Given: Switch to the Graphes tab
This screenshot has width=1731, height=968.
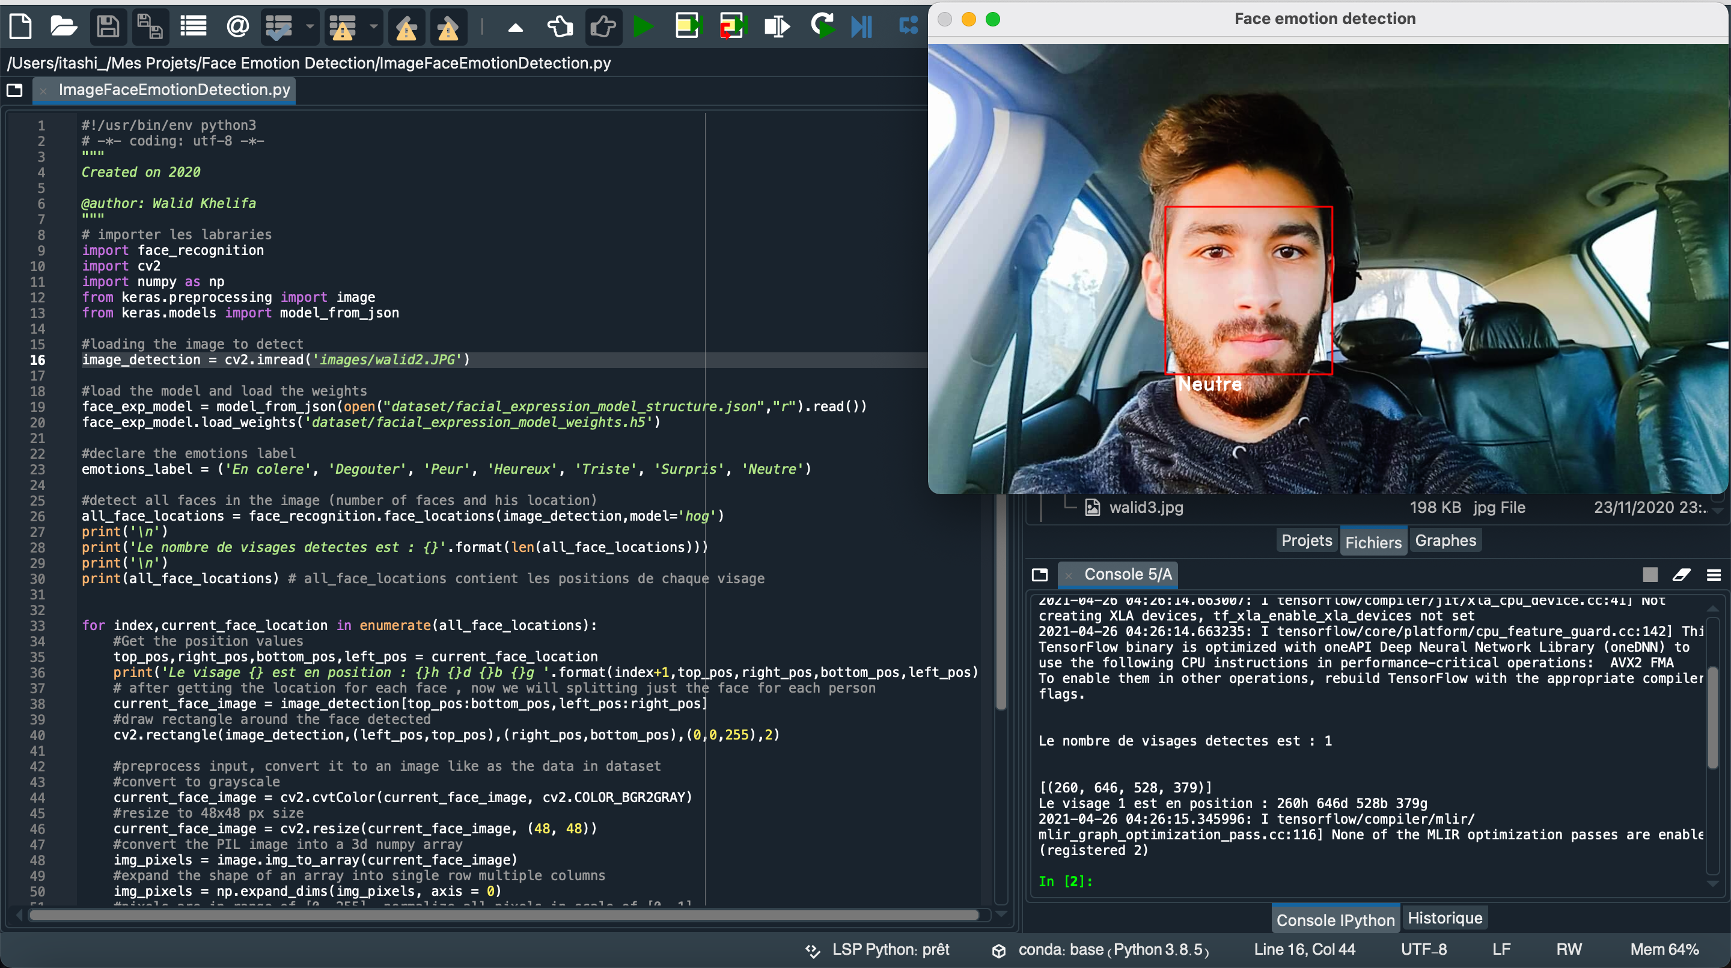Looking at the screenshot, I should [x=1446, y=541].
